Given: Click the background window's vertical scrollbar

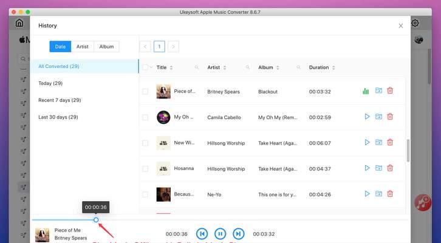Looking at the screenshot, I should (x=429, y=66).
